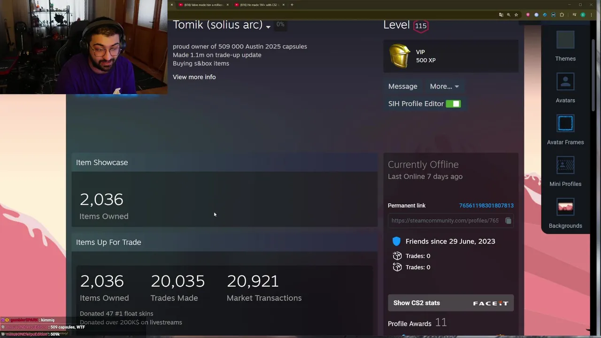The height and width of the screenshot is (338, 601).
Task: Click 'Friends since 29 June, 2023' text
Action: [450, 241]
